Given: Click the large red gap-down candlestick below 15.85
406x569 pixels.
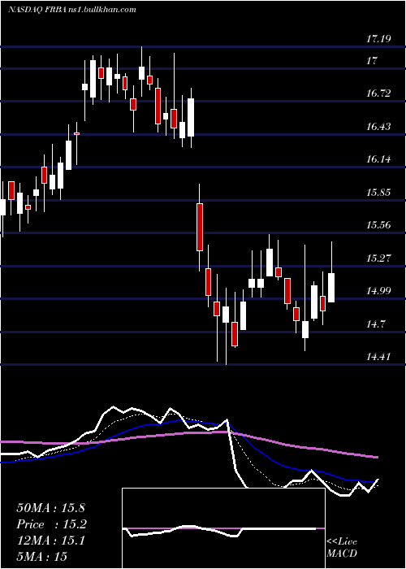Looking at the screenshot, I should [200, 227].
